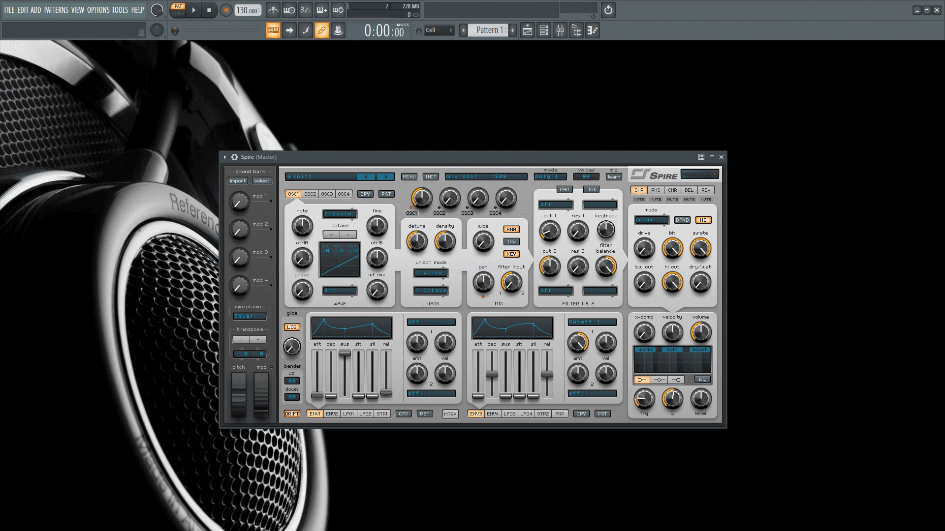Viewport: 945px width, 531px height.
Task: Open the Equal microtuning dropdown
Action: click(x=250, y=317)
